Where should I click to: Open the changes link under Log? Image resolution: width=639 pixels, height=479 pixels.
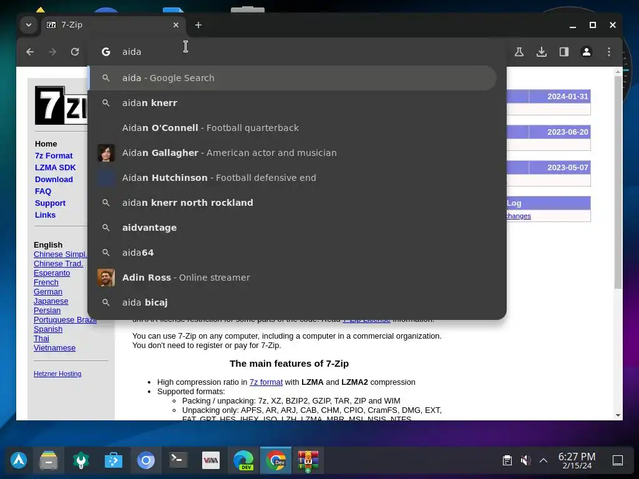[519, 216]
